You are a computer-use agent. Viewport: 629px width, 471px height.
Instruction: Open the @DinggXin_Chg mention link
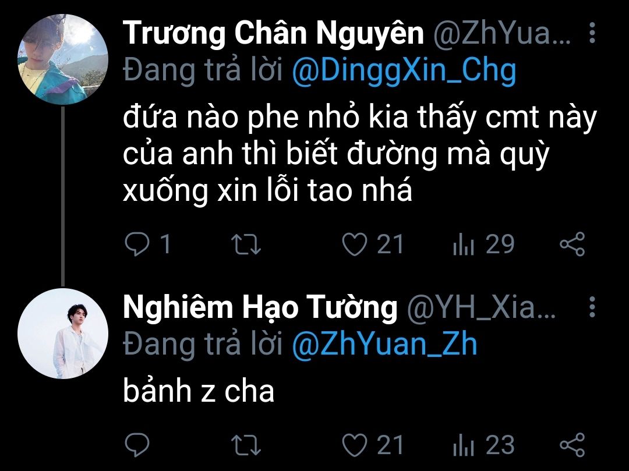coord(404,72)
